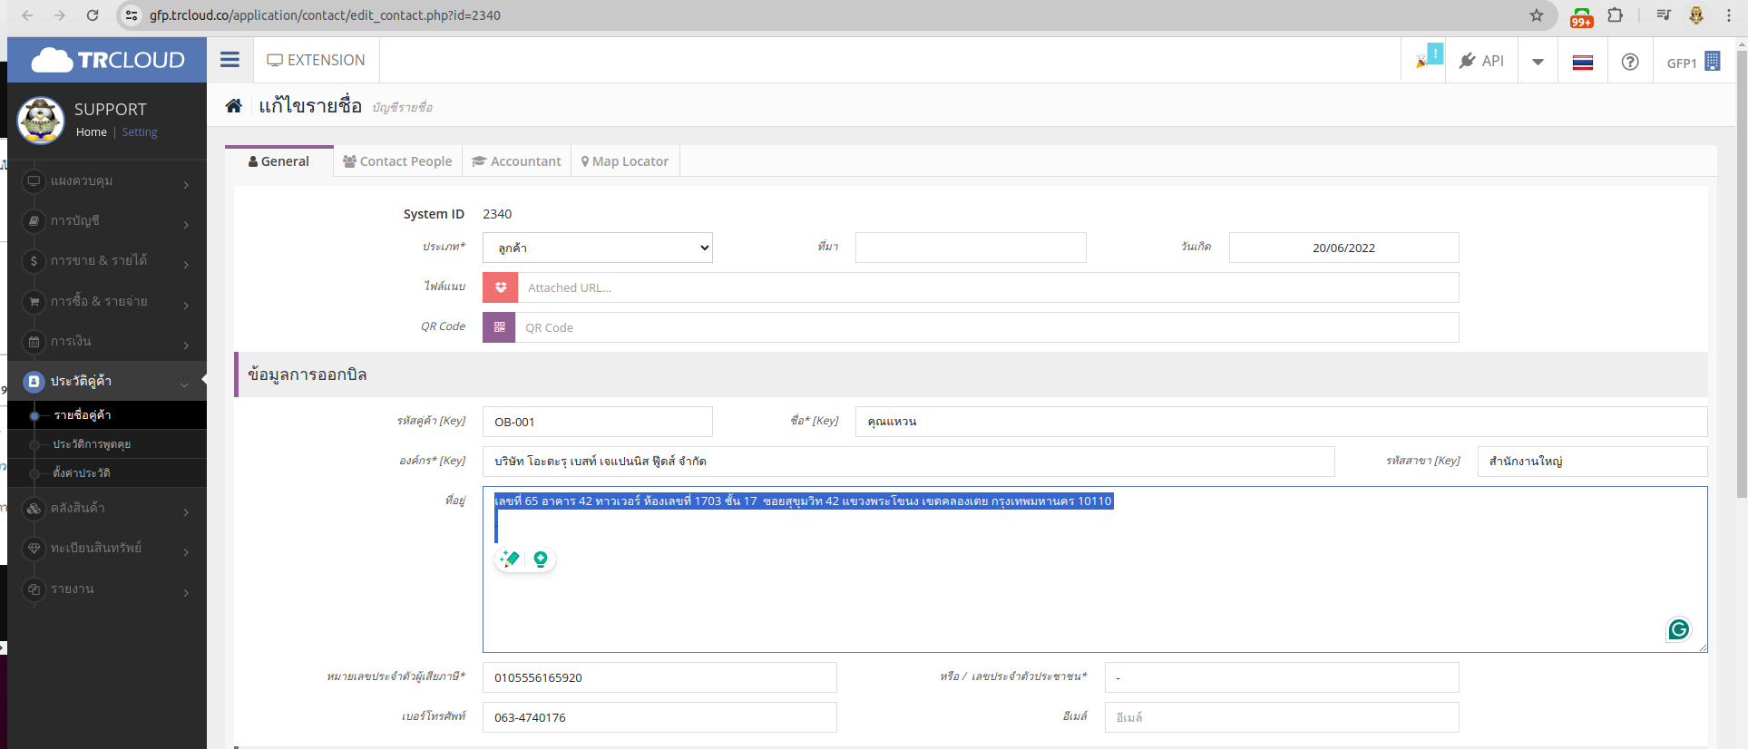
Task: Expand the คลังสินค้า sidebar menu
Action: point(107,509)
